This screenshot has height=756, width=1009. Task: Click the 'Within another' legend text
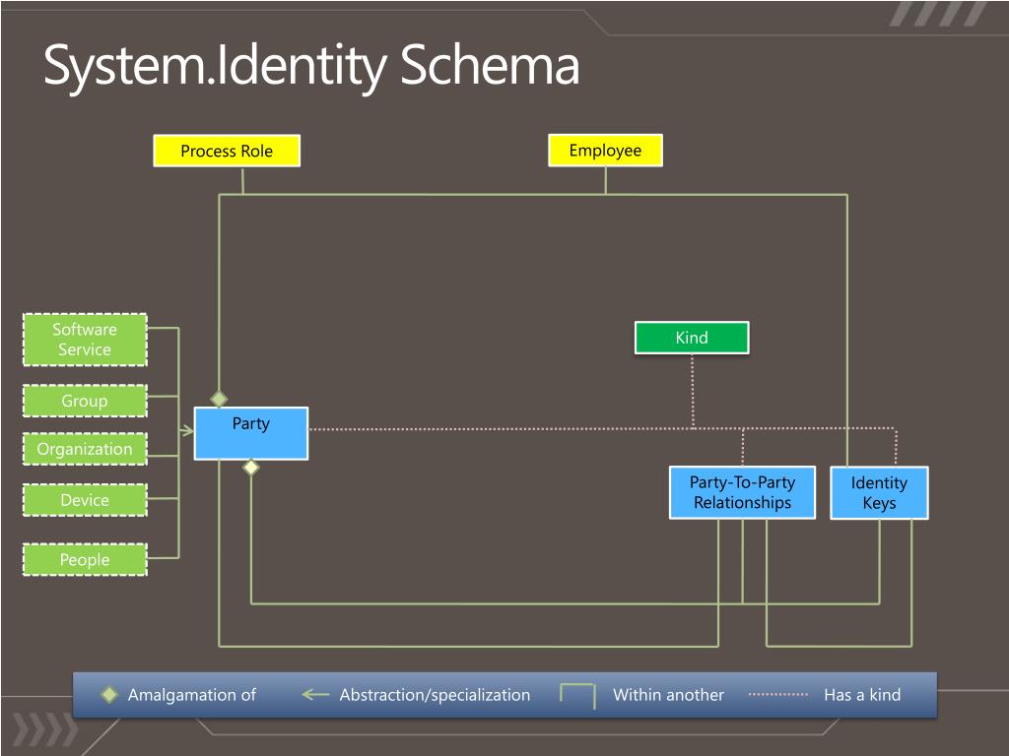669,695
